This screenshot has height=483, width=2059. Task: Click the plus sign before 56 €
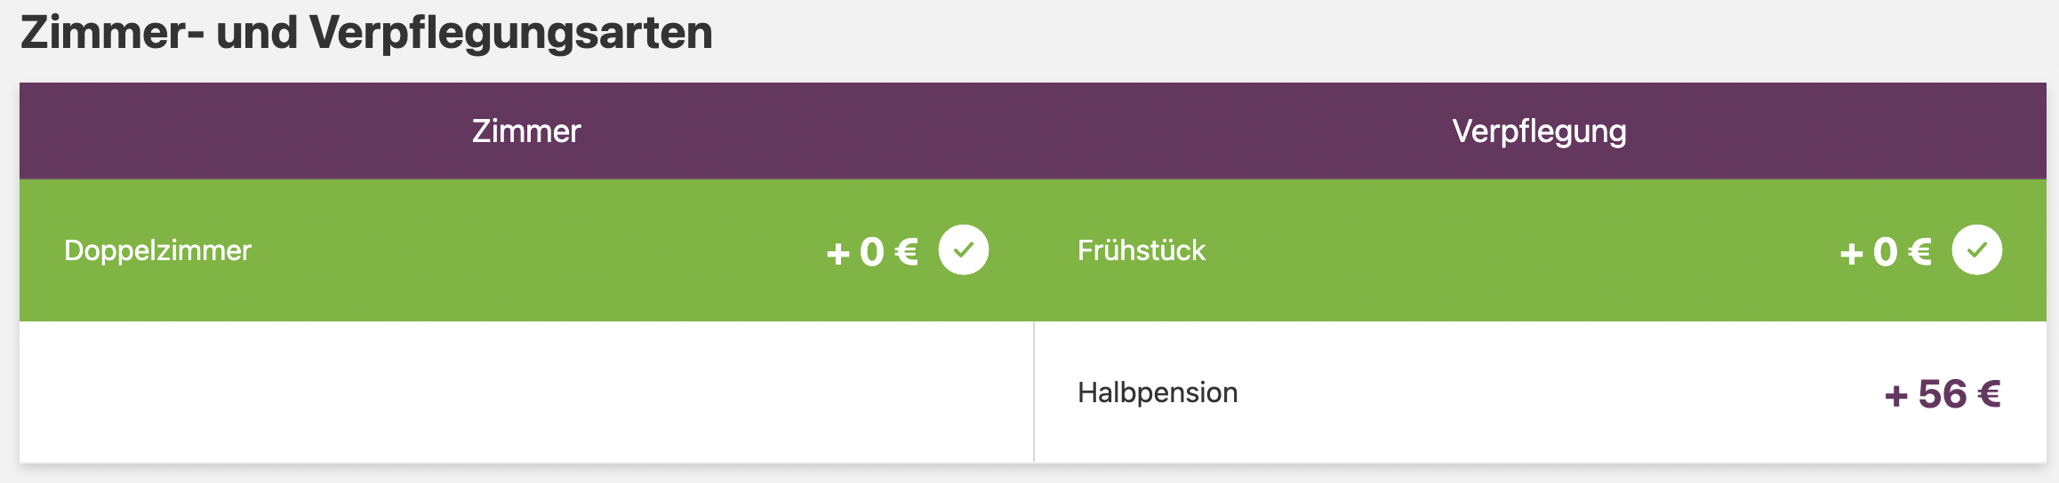click(x=1896, y=396)
